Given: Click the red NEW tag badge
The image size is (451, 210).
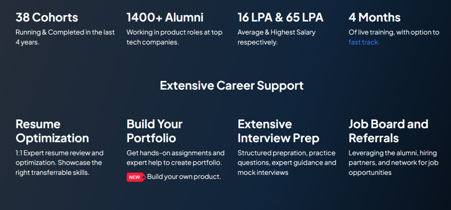Looking at the screenshot, I should pyautogui.click(x=136, y=177).
